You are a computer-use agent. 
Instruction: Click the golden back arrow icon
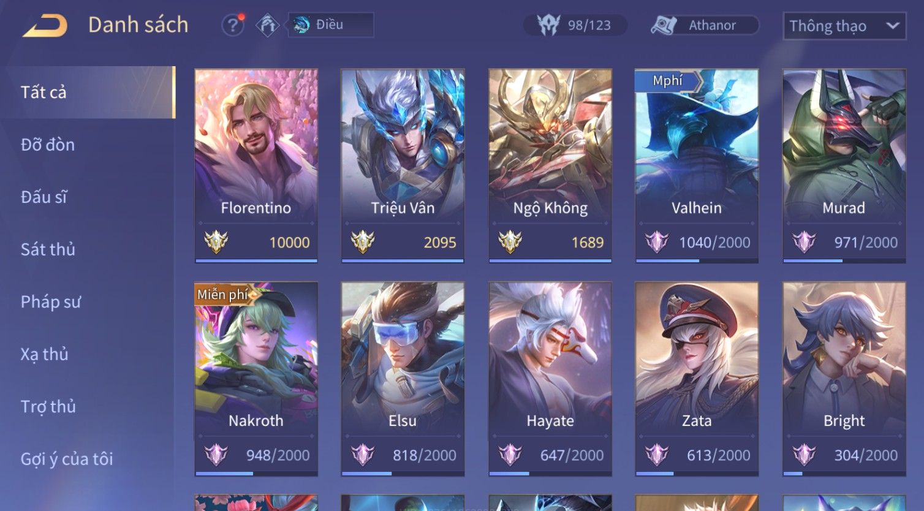[x=45, y=26]
